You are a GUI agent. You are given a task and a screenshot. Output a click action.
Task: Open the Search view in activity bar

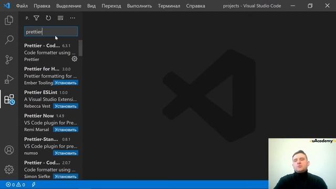[9, 40]
